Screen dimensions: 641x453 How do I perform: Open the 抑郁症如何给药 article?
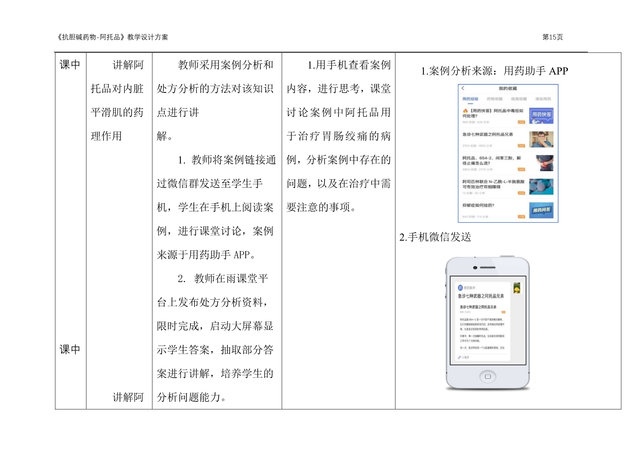[478, 205]
